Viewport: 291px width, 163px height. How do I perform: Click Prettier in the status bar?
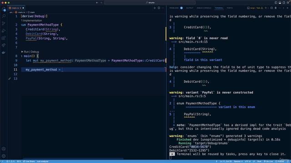(x=280, y=161)
